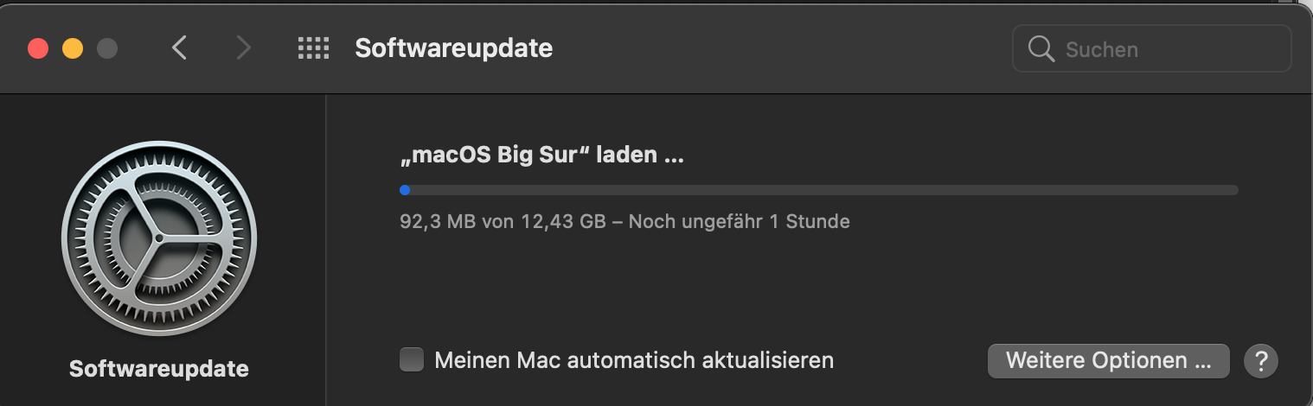Screen dimensions: 1313x406
Task: Open help with the question mark button
Action: tap(1261, 360)
